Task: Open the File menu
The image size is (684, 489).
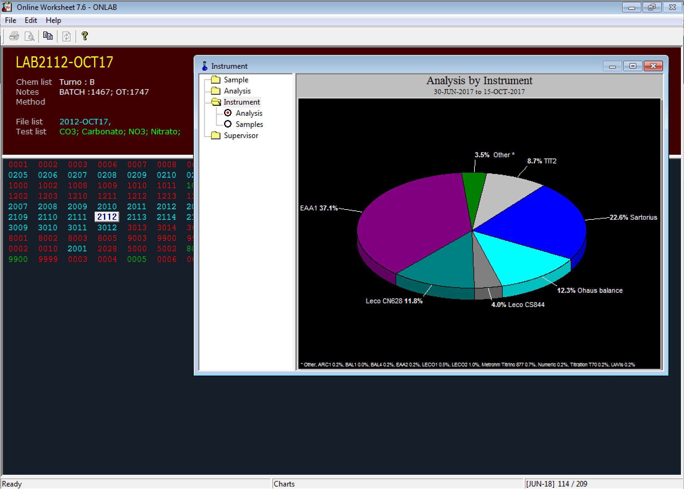Action: click(x=11, y=20)
